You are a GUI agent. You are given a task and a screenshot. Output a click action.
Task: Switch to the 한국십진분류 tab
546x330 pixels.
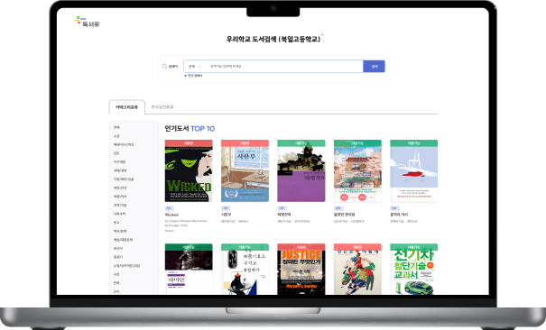(x=162, y=107)
